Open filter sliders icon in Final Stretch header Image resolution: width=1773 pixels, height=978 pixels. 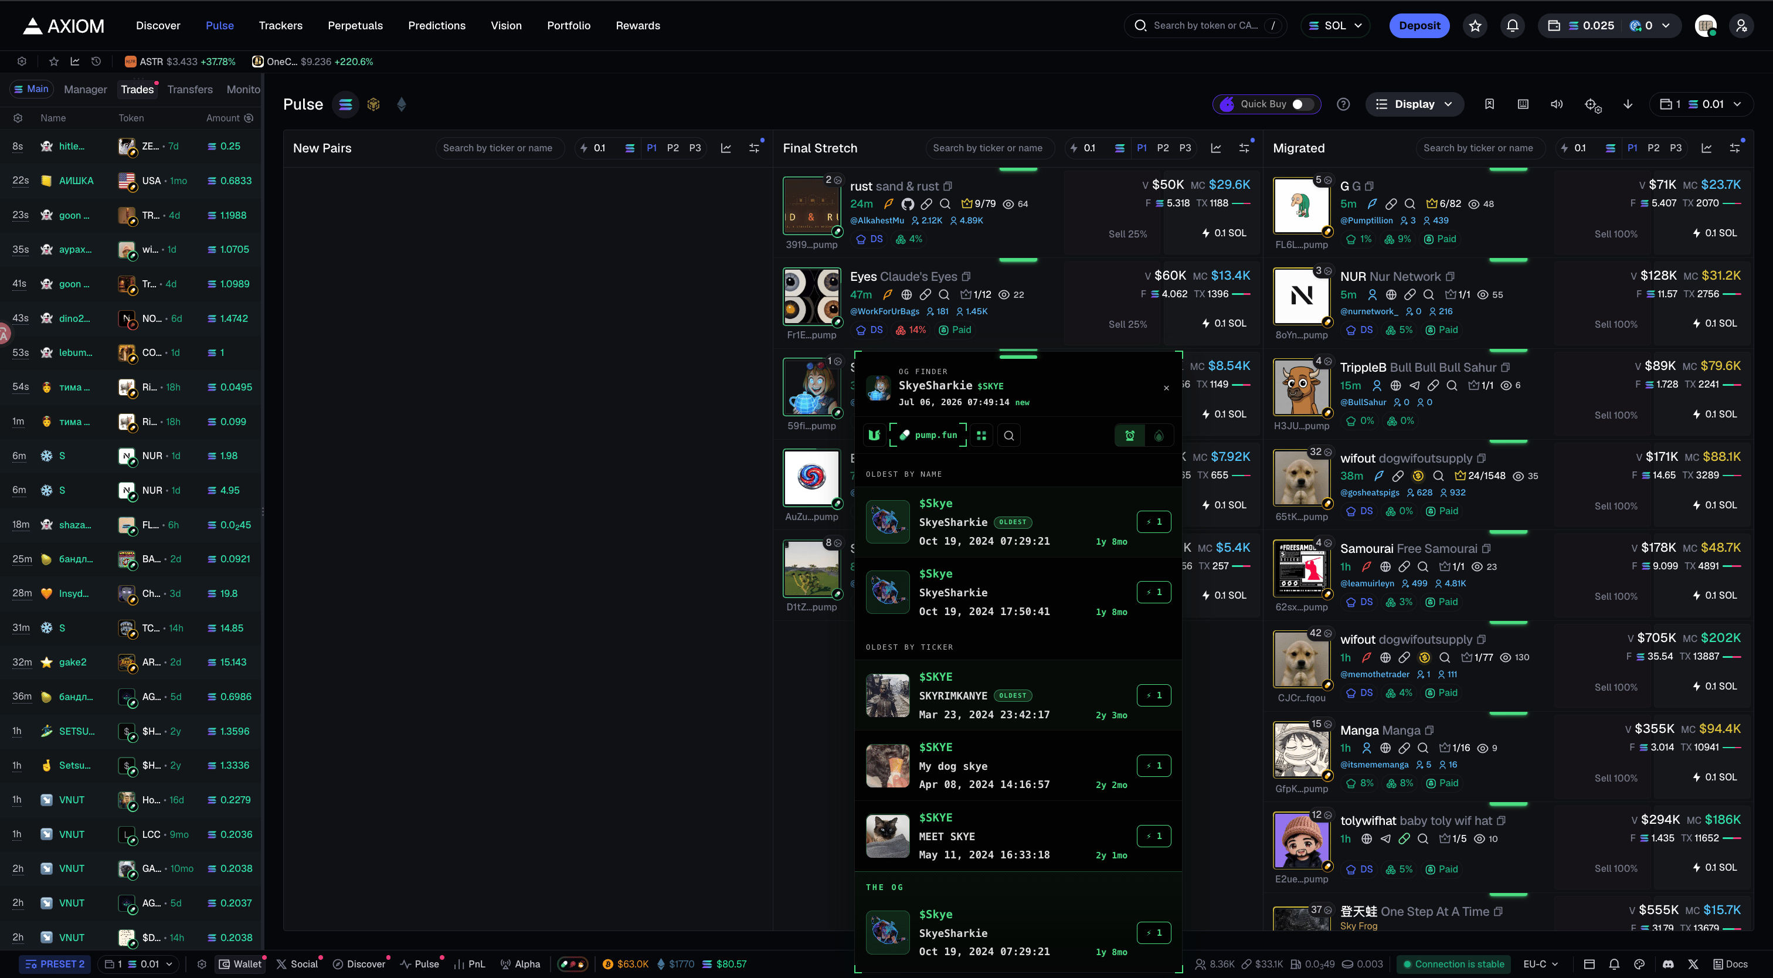point(1245,147)
